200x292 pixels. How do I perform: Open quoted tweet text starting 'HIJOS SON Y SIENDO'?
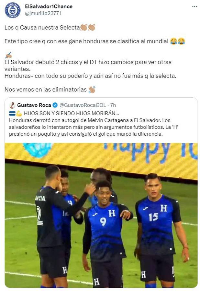point(72,114)
